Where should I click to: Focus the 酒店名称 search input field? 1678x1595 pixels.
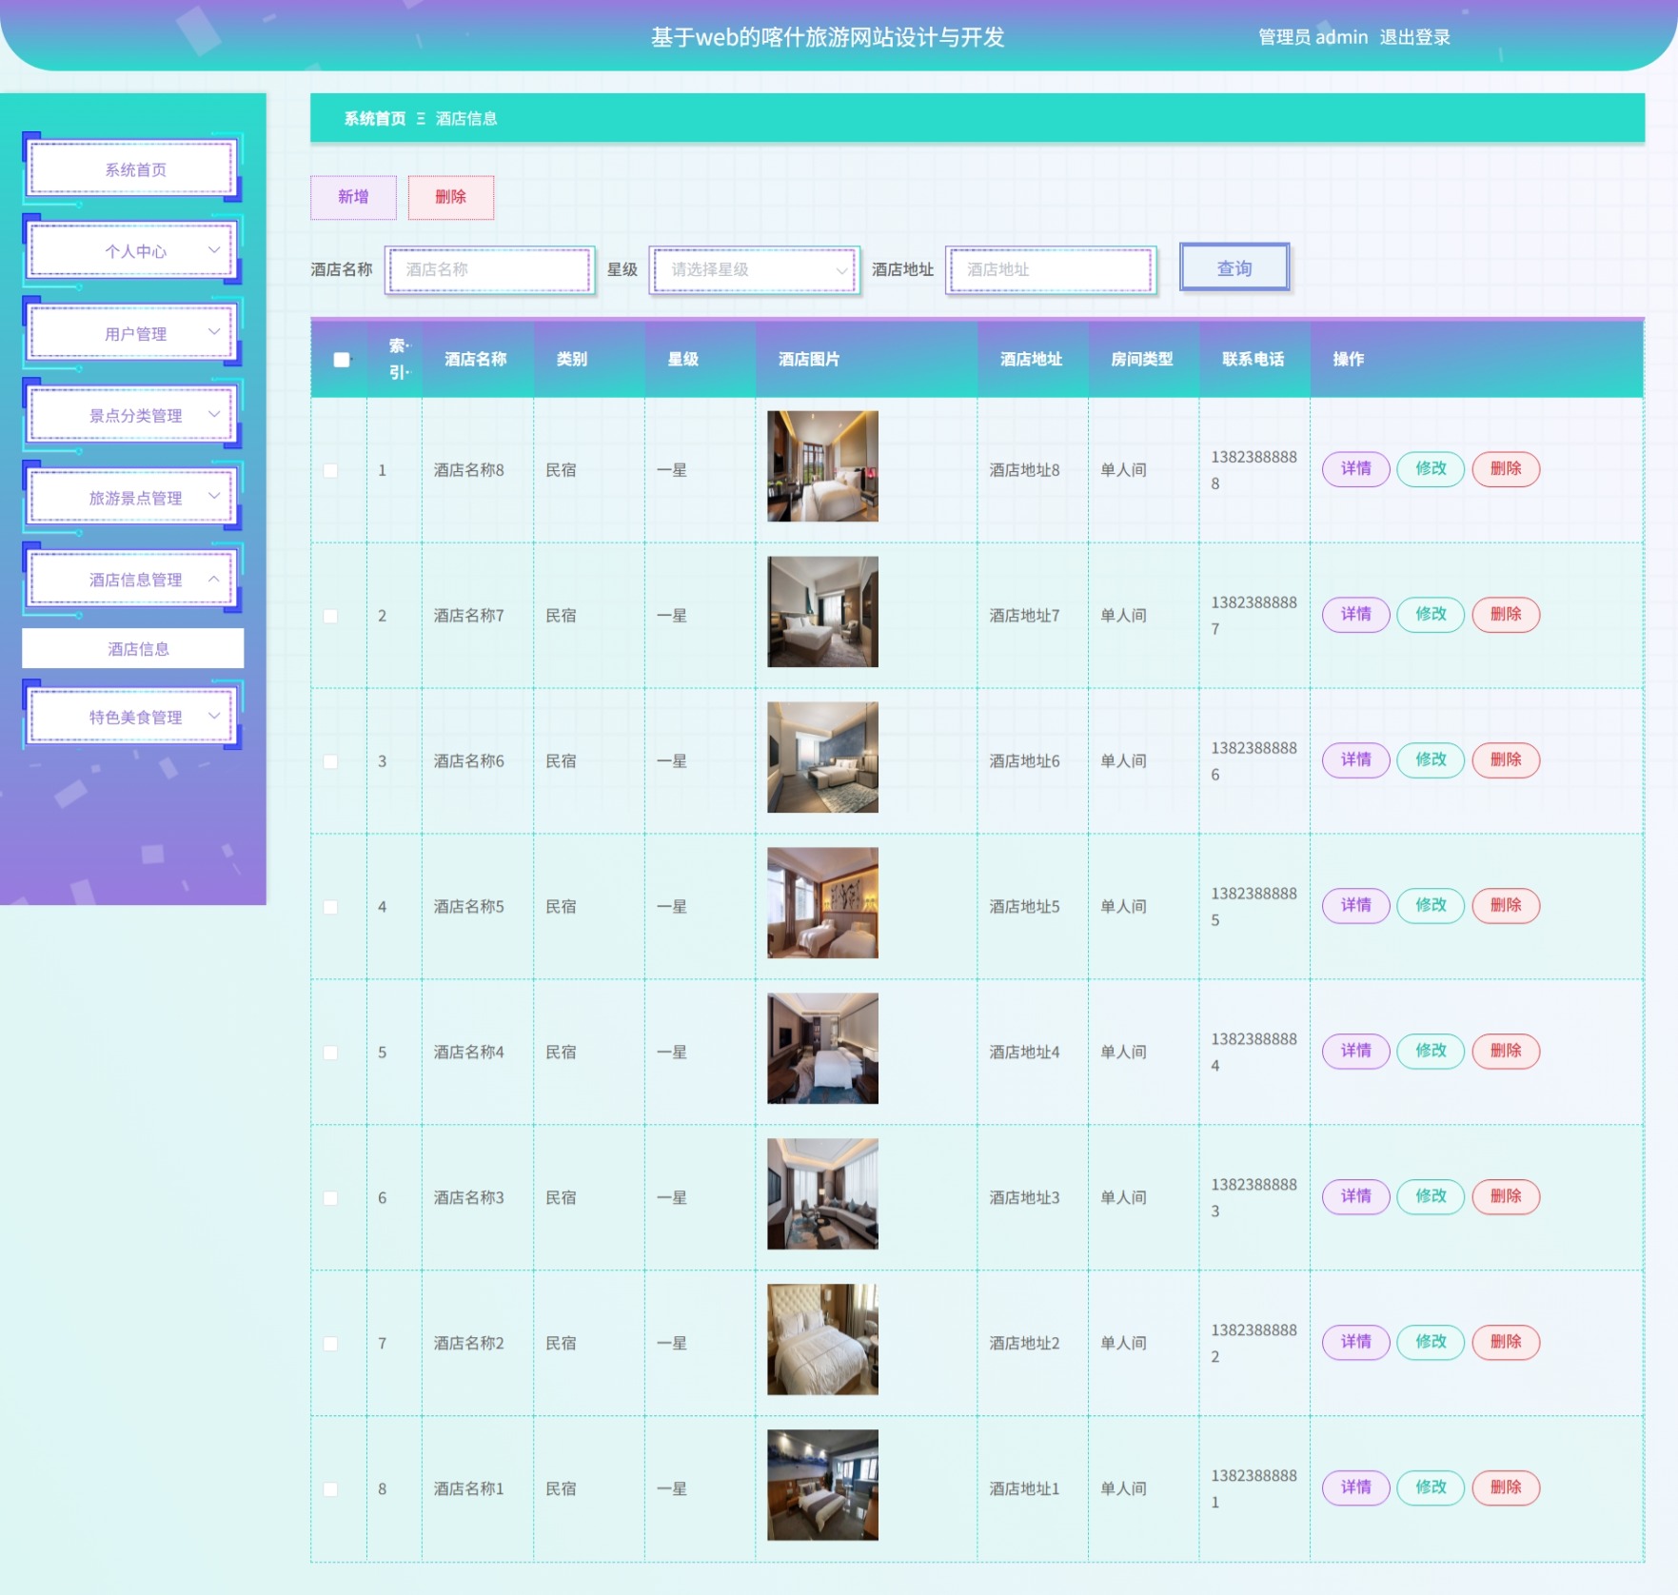click(x=490, y=270)
